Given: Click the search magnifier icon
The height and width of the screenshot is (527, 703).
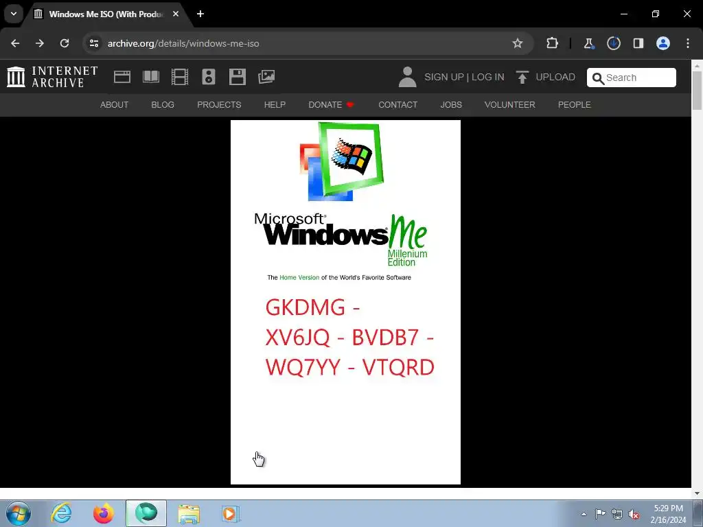Looking at the screenshot, I should 598,78.
